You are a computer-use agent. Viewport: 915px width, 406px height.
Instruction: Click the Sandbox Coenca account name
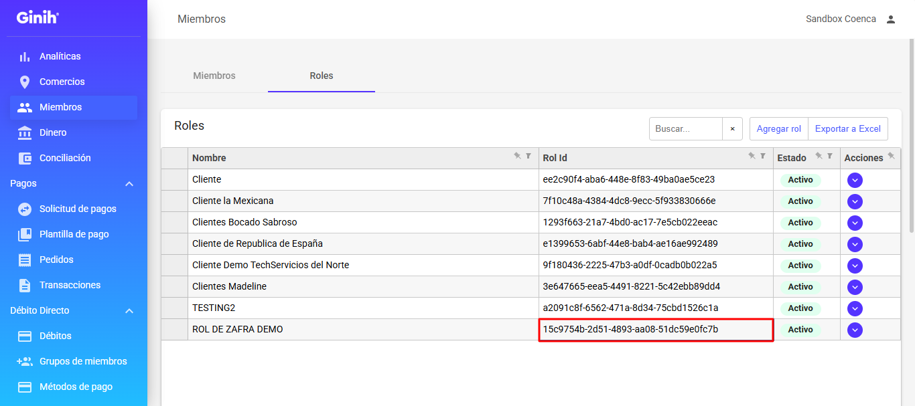point(841,19)
